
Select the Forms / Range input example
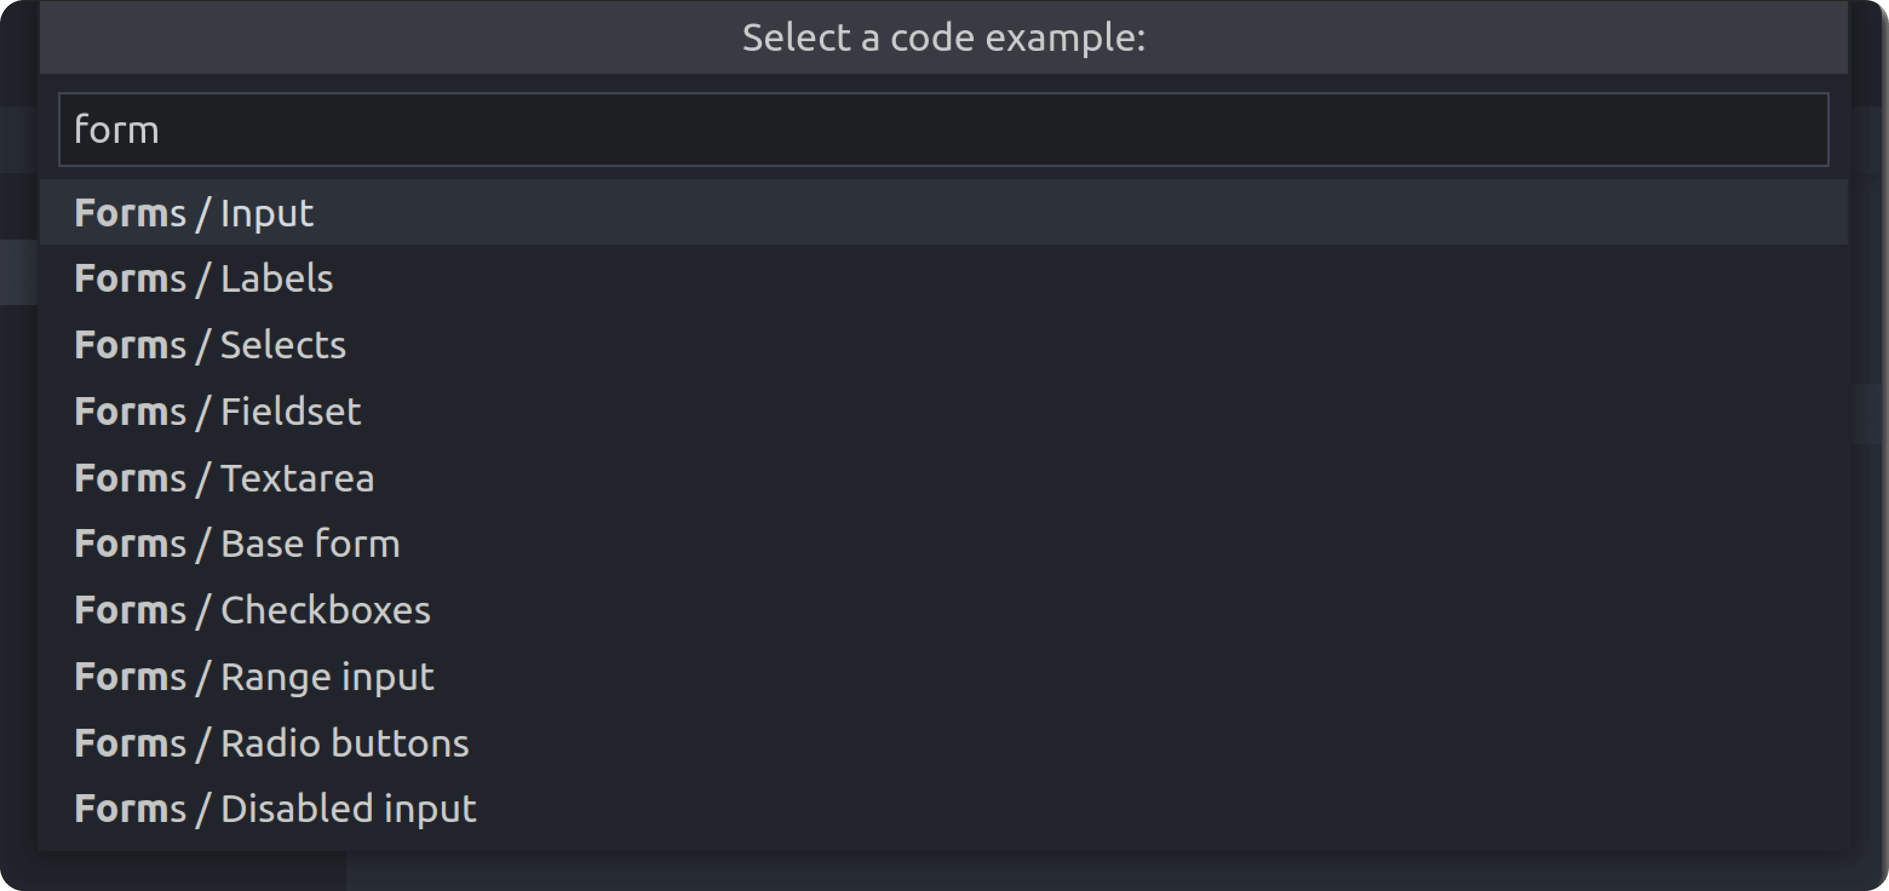point(254,675)
